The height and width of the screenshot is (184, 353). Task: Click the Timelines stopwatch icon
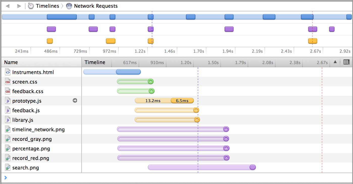[x=31, y=6]
